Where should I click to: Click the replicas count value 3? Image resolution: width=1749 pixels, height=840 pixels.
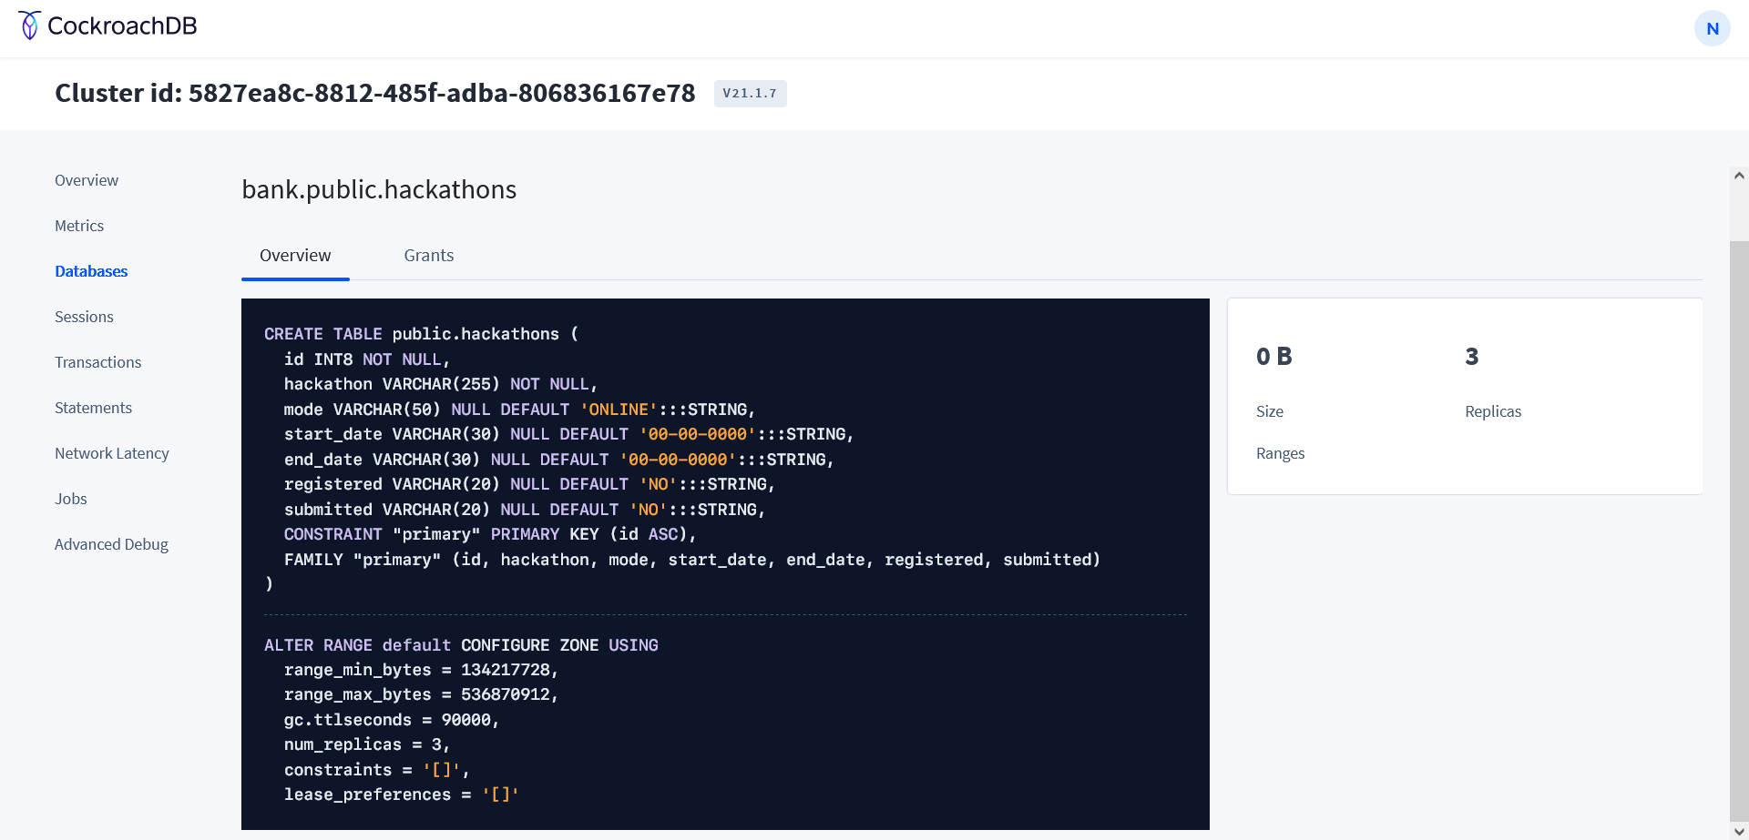click(x=1472, y=357)
